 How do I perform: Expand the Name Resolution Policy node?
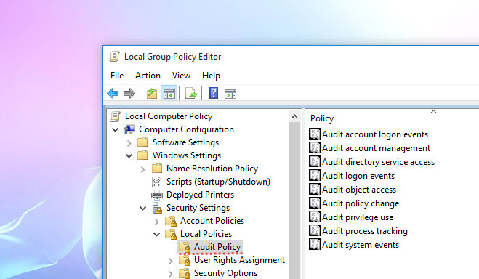[142, 169]
